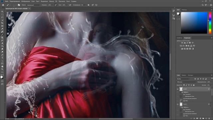This screenshot has width=213, height=120.
Task: Select the Zoom tool in the left toolbar
Action: coord(2,69)
